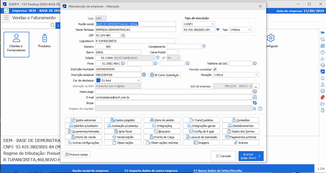The width and height of the screenshot is (326, 173).
Task: Open the hamburger menu next to Vendas e Faturamento
Action: click(7, 18)
